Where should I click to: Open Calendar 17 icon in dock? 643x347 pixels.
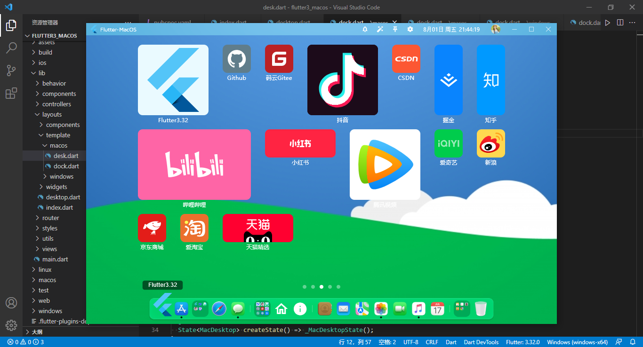coord(437,309)
